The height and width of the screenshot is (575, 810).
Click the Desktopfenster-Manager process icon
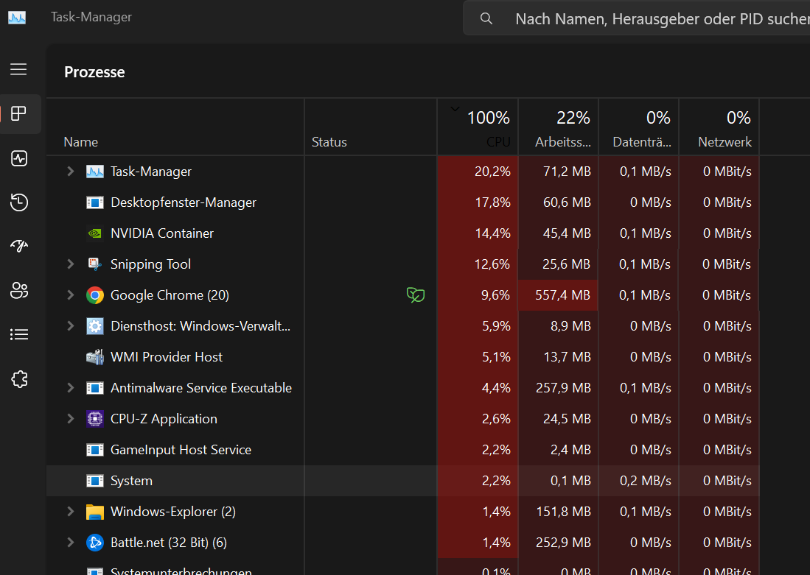pyautogui.click(x=95, y=202)
